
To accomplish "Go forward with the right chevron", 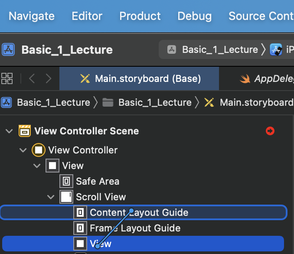I will tap(49, 78).
